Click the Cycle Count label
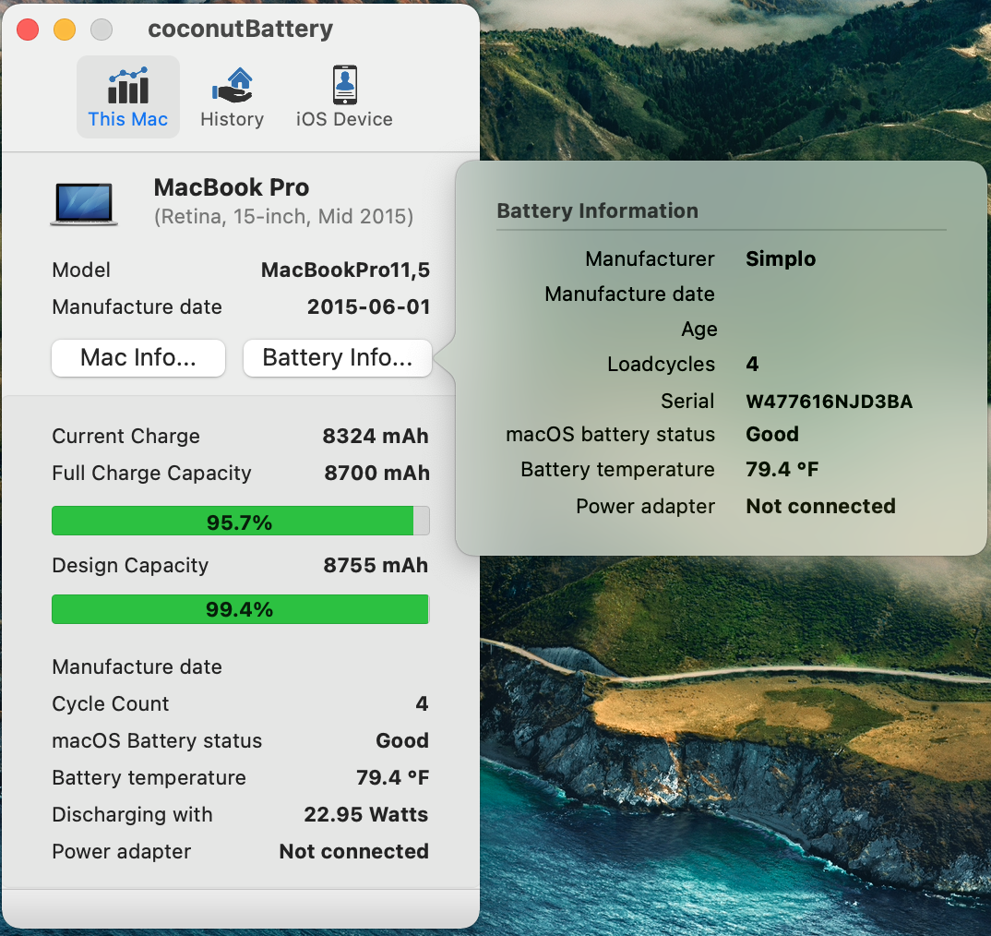This screenshot has height=936, width=991. point(111,703)
